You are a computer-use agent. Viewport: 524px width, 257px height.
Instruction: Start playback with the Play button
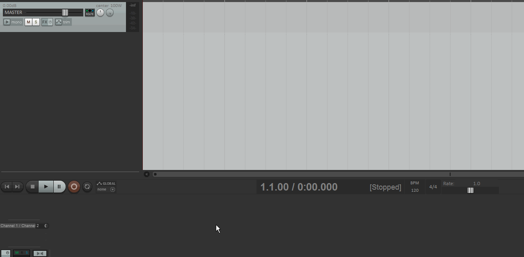coord(46,186)
